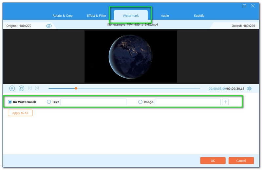Viewport: 262px width, 170px height.
Task: Toggle the preview eye icon
Action: (49, 26)
